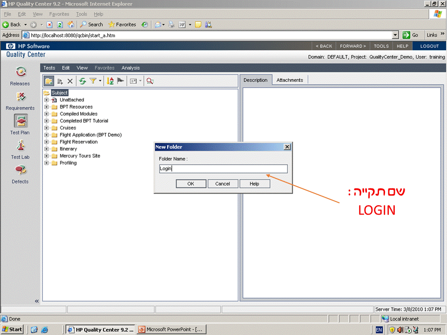Click the LOGOUT link

(429, 46)
